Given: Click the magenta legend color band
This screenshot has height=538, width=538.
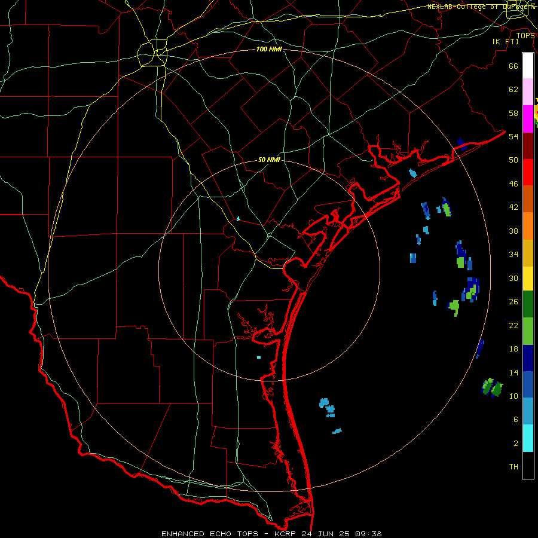Looking at the screenshot, I should point(528,119).
